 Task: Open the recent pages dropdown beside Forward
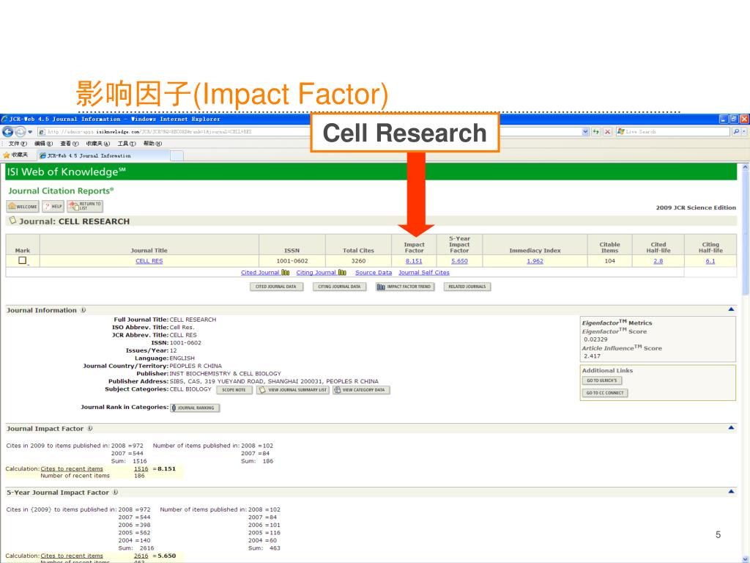tap(30, 132)
